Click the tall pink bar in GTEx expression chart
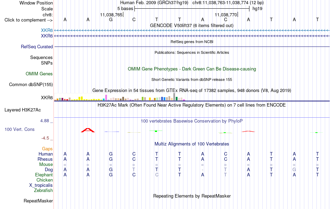Image resolution: width=330 pixels, height=209 pixels. [106, 98]
